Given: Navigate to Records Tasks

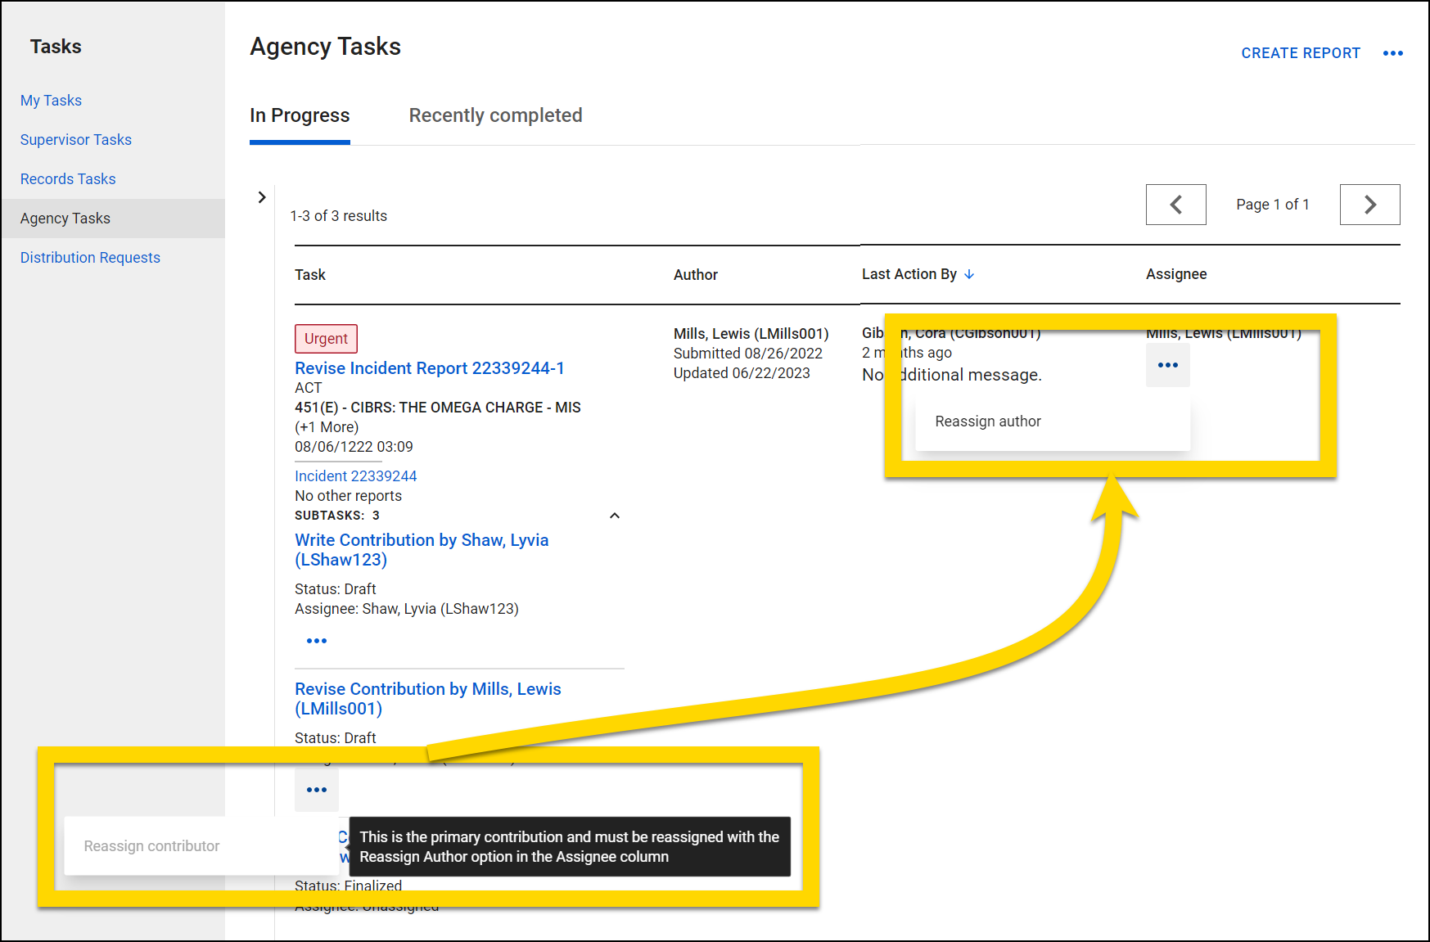Looking at the screenshot, I should click(68, 178).
